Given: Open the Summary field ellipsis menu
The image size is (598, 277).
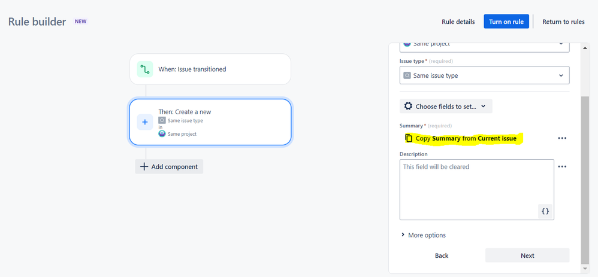Looking at the screenshot, I should point(561,138).
